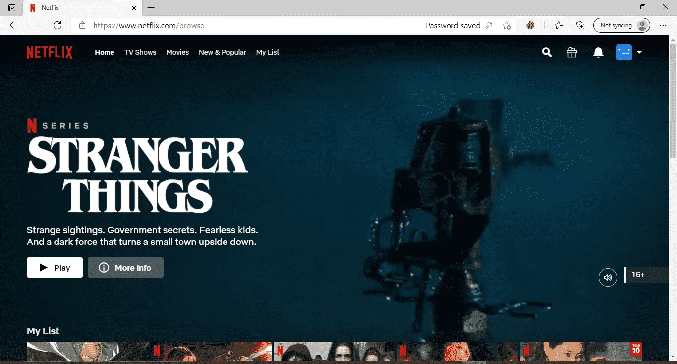Image resolution: width=677 pixels, height=364 pixels.
Task: Click the 16+ maturity rating badge
Action: (x=647, y=275)
